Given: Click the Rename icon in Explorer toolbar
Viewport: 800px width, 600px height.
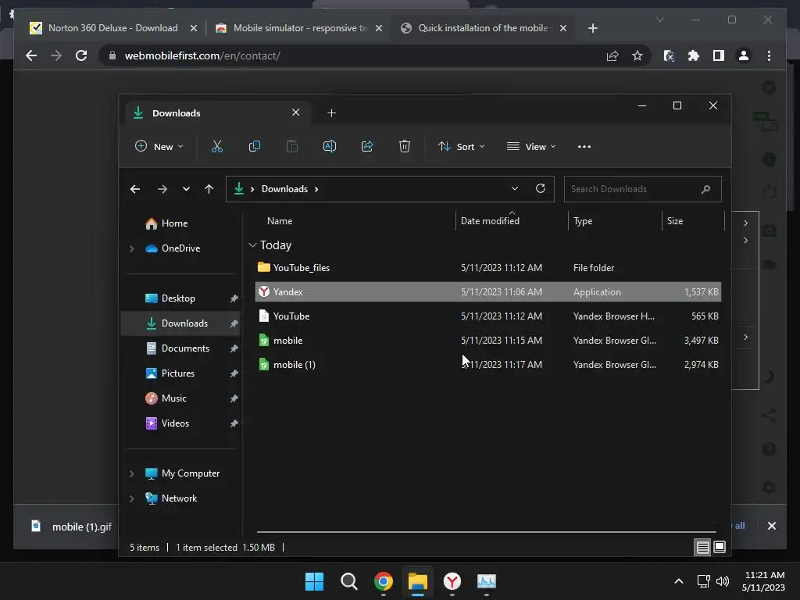Looking at the screenshot, I should 330,146.
